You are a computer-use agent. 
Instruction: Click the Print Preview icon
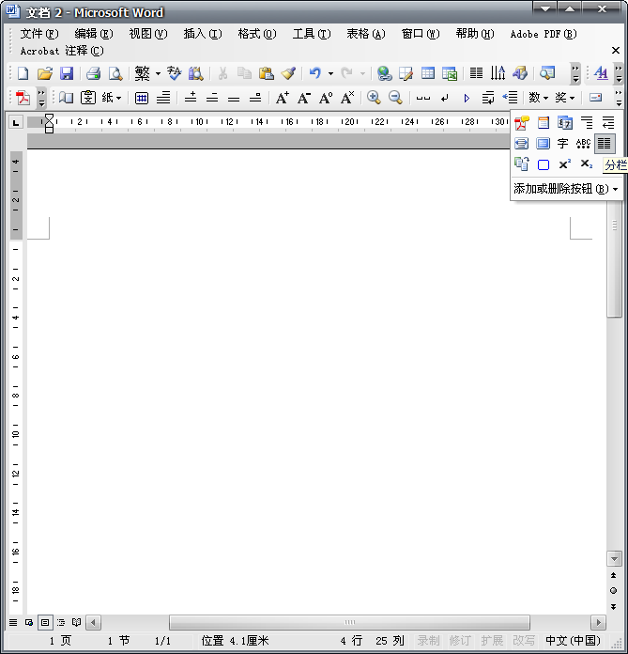(x=115, y=73)
